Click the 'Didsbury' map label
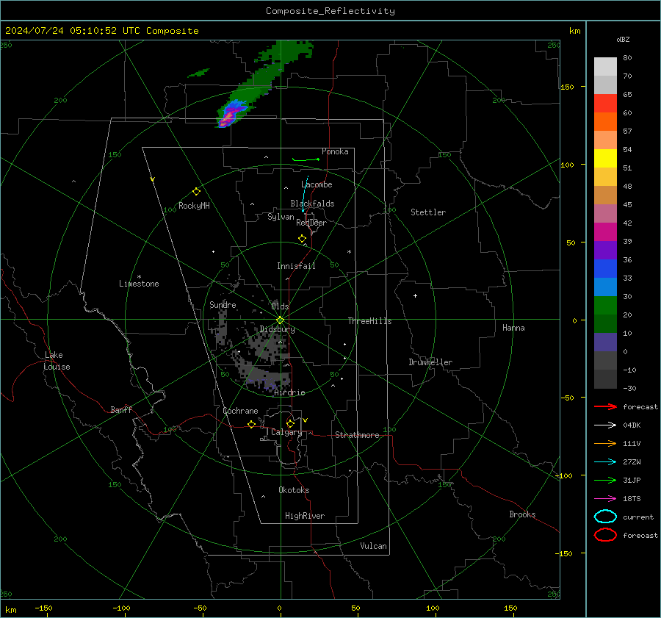661x618 pixels. point(278,329)
